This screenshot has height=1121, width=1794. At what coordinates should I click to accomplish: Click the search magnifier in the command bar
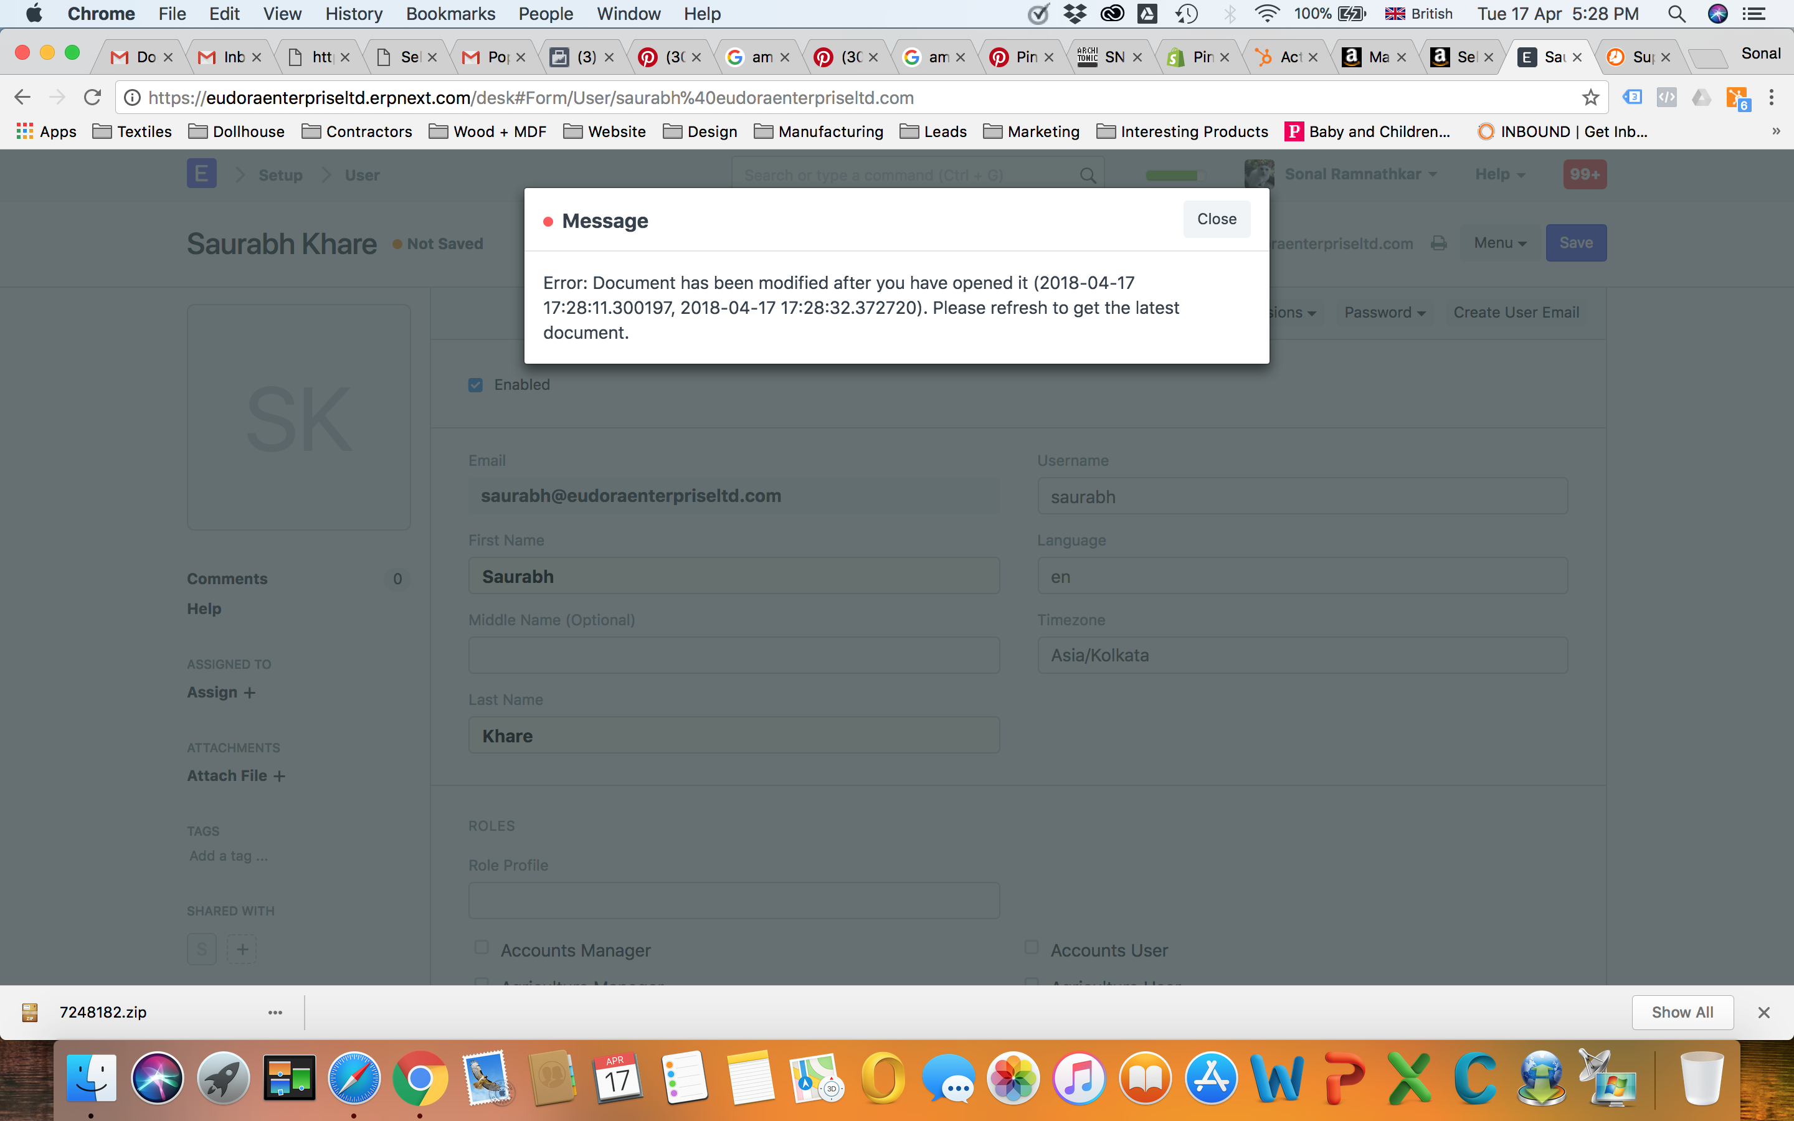coord(1087,175)
